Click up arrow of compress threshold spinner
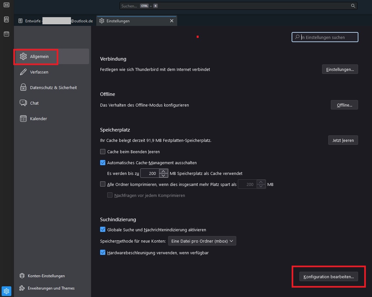The height and width of the screenshot is (297, 372). click(261, 182)
